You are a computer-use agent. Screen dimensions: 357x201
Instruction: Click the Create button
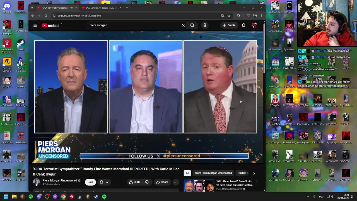tap(229, 25)
